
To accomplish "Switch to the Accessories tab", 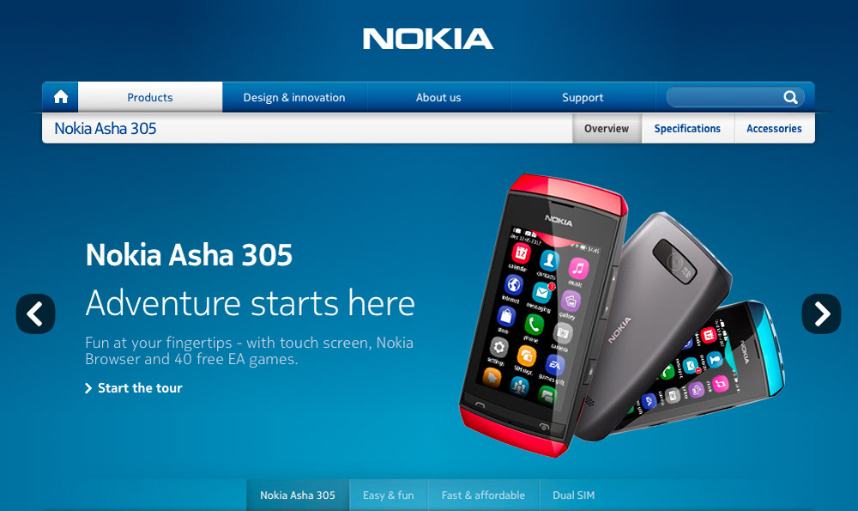I will click(x=774, y=128).
